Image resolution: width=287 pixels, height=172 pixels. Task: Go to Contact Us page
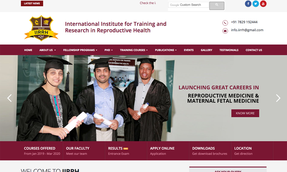click(x=254, y=50)
